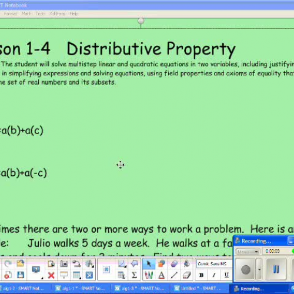This screenshot has width=294, height=294.
Task: Select the Eraser tool
Action: tap(187, 275)
